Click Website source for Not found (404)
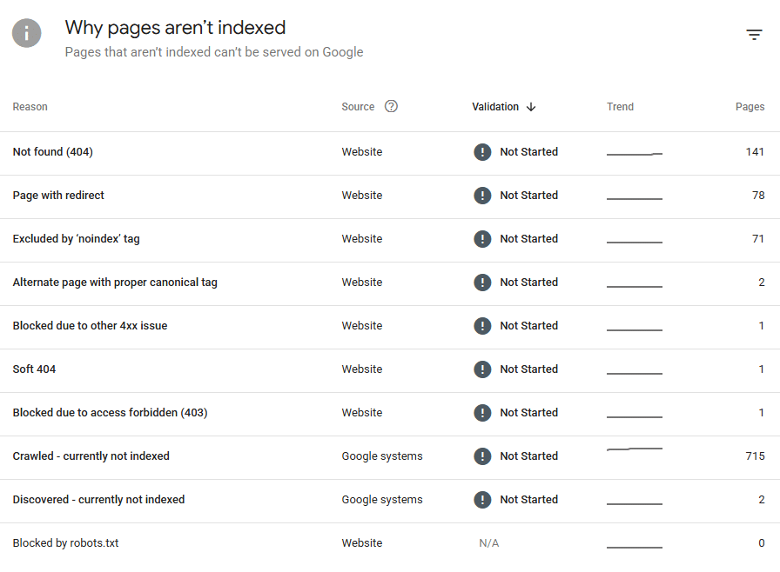Image resolution: width=780 pixels, height=572 pixels. tap(361, 152)
